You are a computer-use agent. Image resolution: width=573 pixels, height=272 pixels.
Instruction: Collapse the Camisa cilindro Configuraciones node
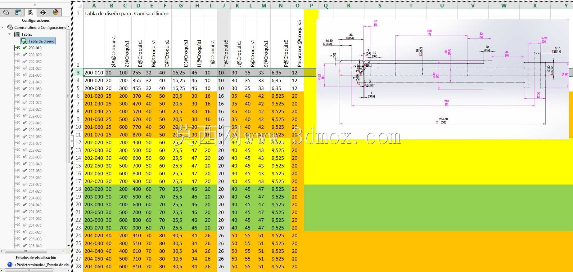(x=3, y=27)
